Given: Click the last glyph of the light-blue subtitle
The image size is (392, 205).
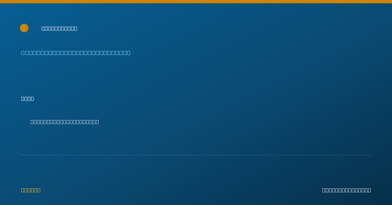Looking at the screenshot, I should point(128,53).
